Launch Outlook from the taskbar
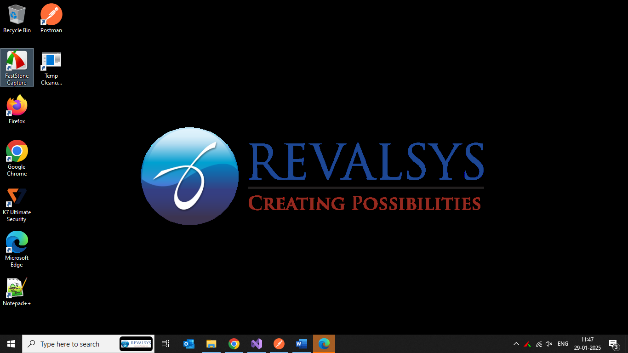This screenshot has width=628, height=353. tap(189, 344)
